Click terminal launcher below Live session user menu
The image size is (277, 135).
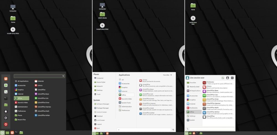[197, 133]
